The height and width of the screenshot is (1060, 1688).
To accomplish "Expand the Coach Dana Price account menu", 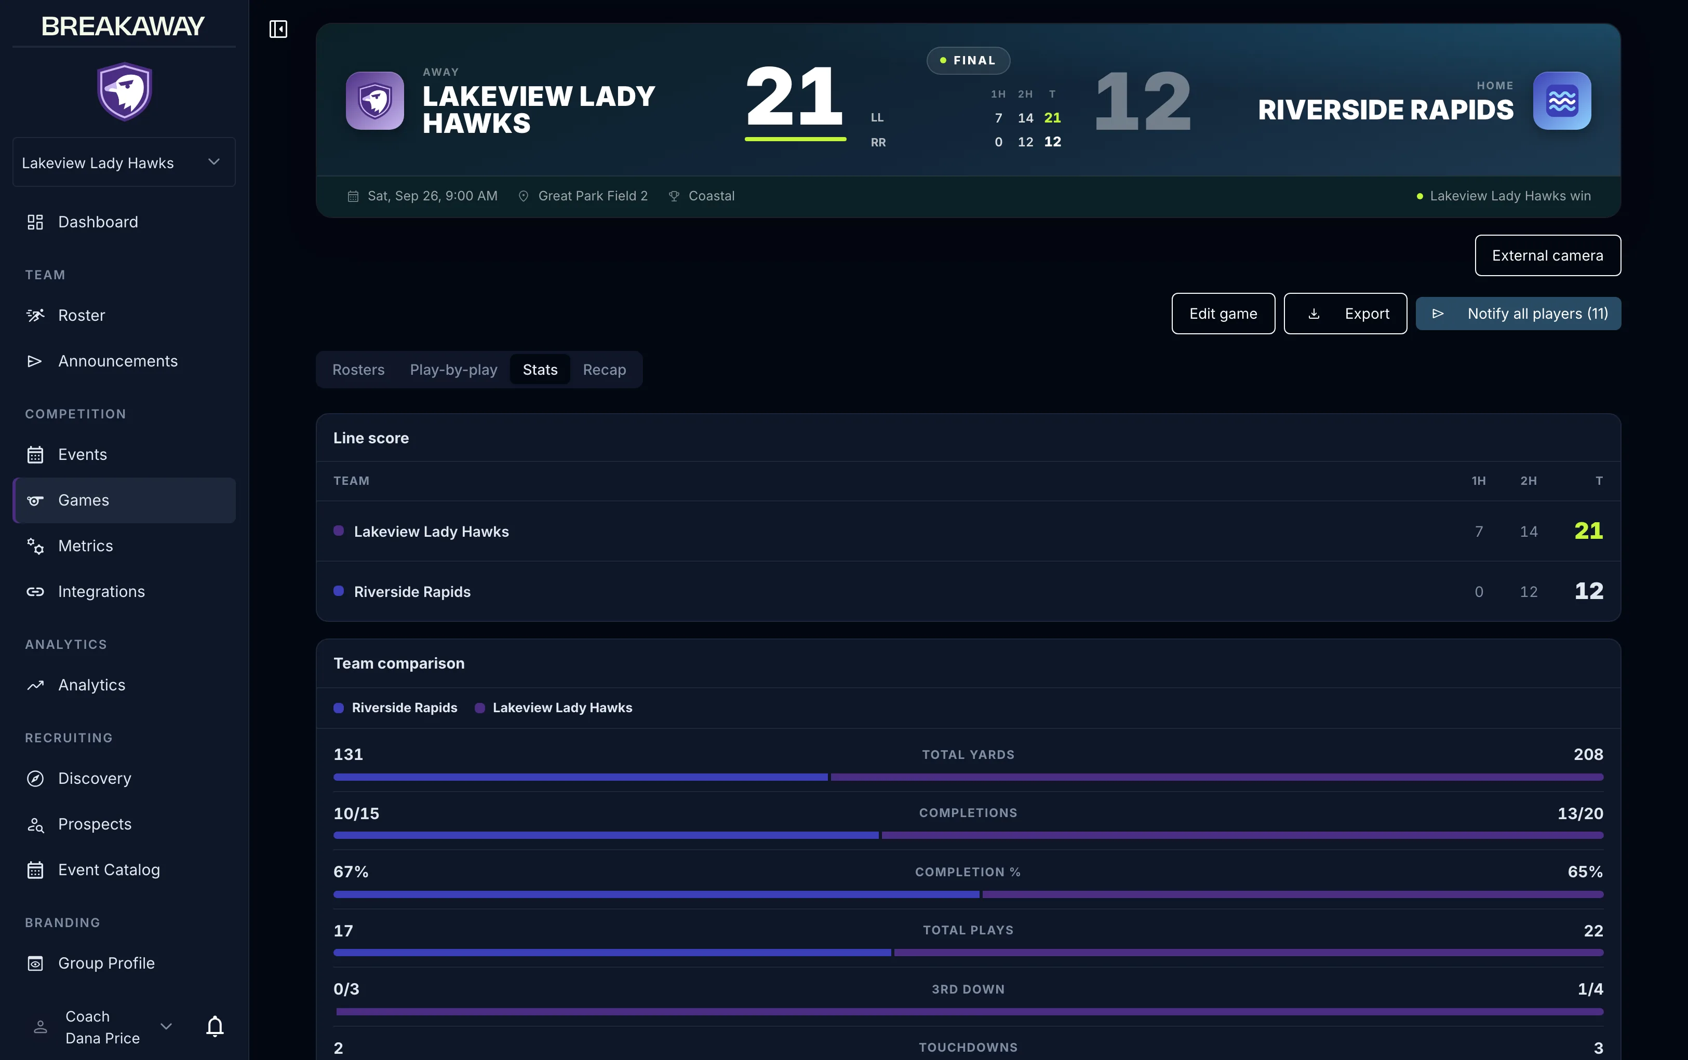I will click(x=104, y=1027).
